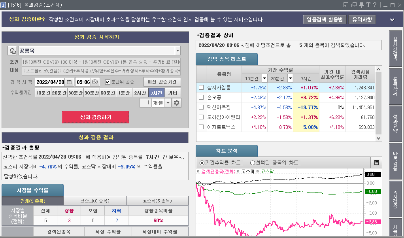This screenshot has width=404, height=238.
Task: Check the box for 덕신하우징
Action: [201, 107]
